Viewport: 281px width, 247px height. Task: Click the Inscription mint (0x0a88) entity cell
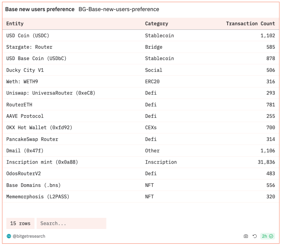pyautogui.click(x=42, y=162)
